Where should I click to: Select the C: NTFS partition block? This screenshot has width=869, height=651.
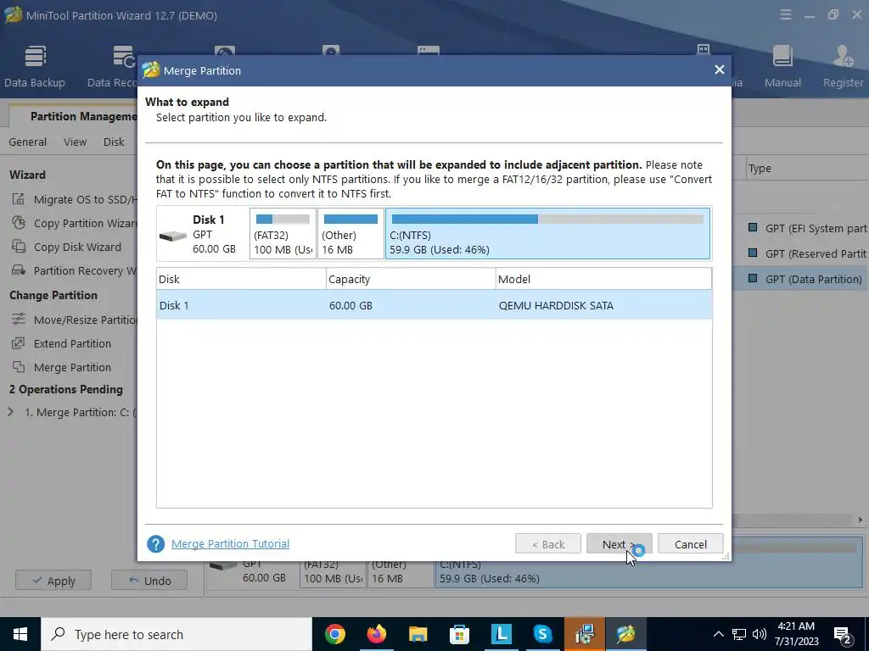tap(547, 234)
